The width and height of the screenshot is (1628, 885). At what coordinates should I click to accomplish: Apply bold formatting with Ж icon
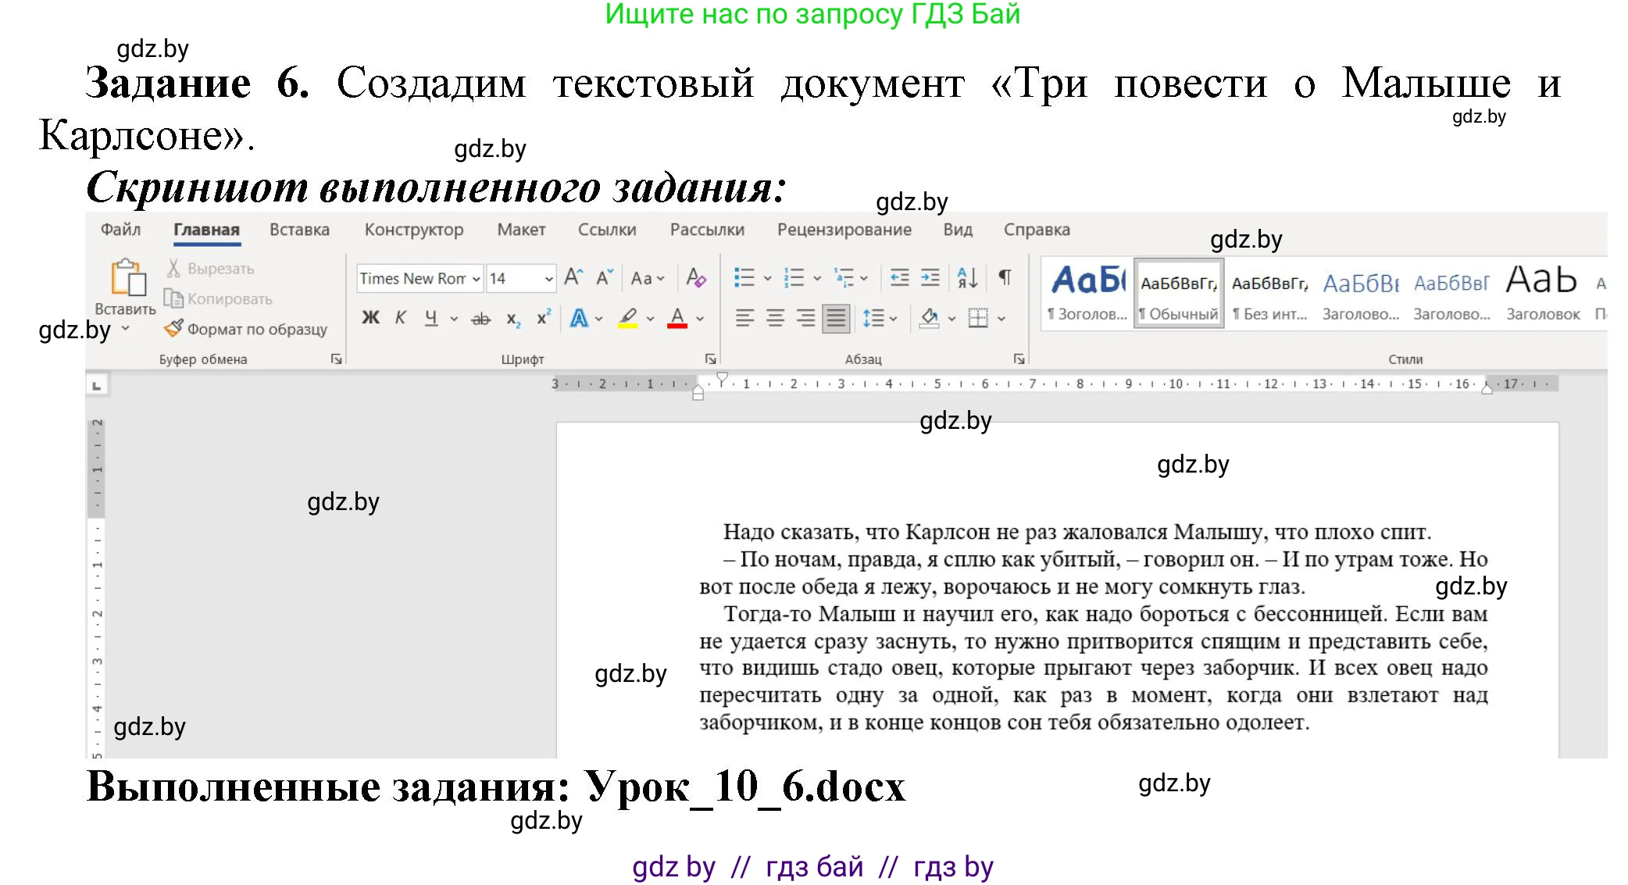372,318
